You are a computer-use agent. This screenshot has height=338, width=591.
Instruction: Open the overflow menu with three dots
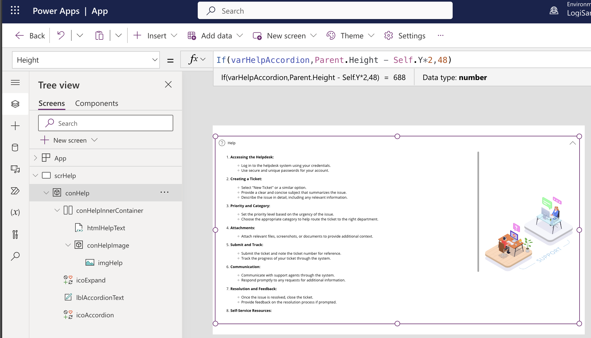click(440, 35)
